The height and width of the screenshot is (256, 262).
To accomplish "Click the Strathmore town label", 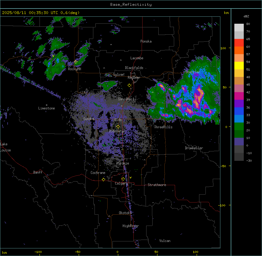I will click(157, 185).
